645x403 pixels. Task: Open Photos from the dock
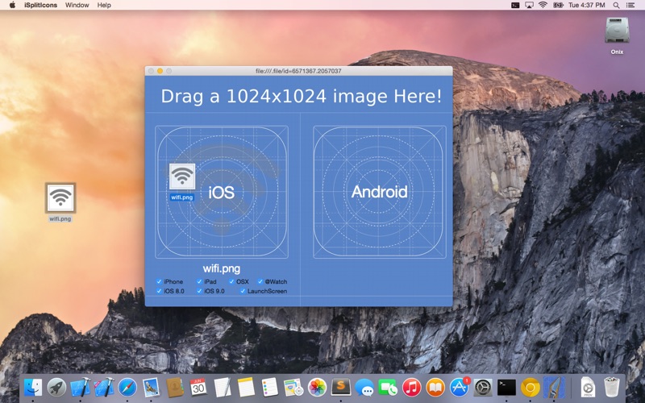[x=317, y=388]
